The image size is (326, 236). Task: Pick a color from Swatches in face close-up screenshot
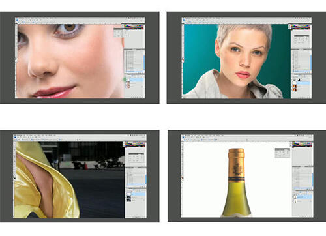(x=134, y=27)
